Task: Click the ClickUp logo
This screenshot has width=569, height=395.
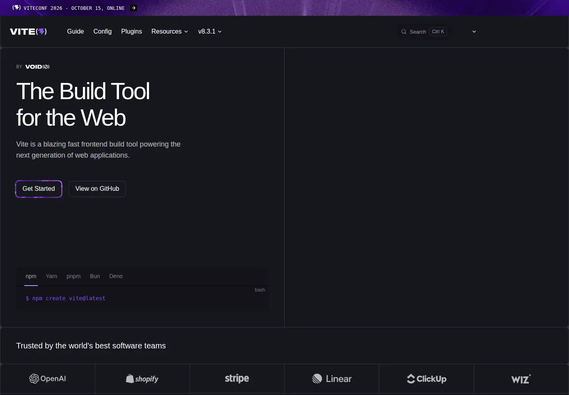Action: coord(427,379)
